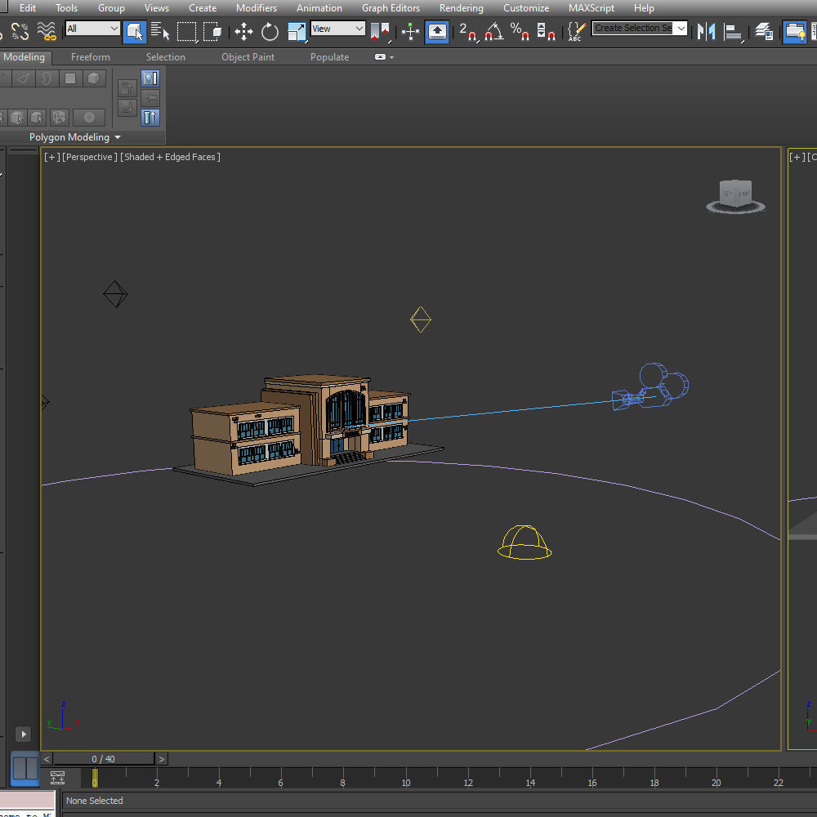Open the selection filter All dropdown

coord(93,29)
